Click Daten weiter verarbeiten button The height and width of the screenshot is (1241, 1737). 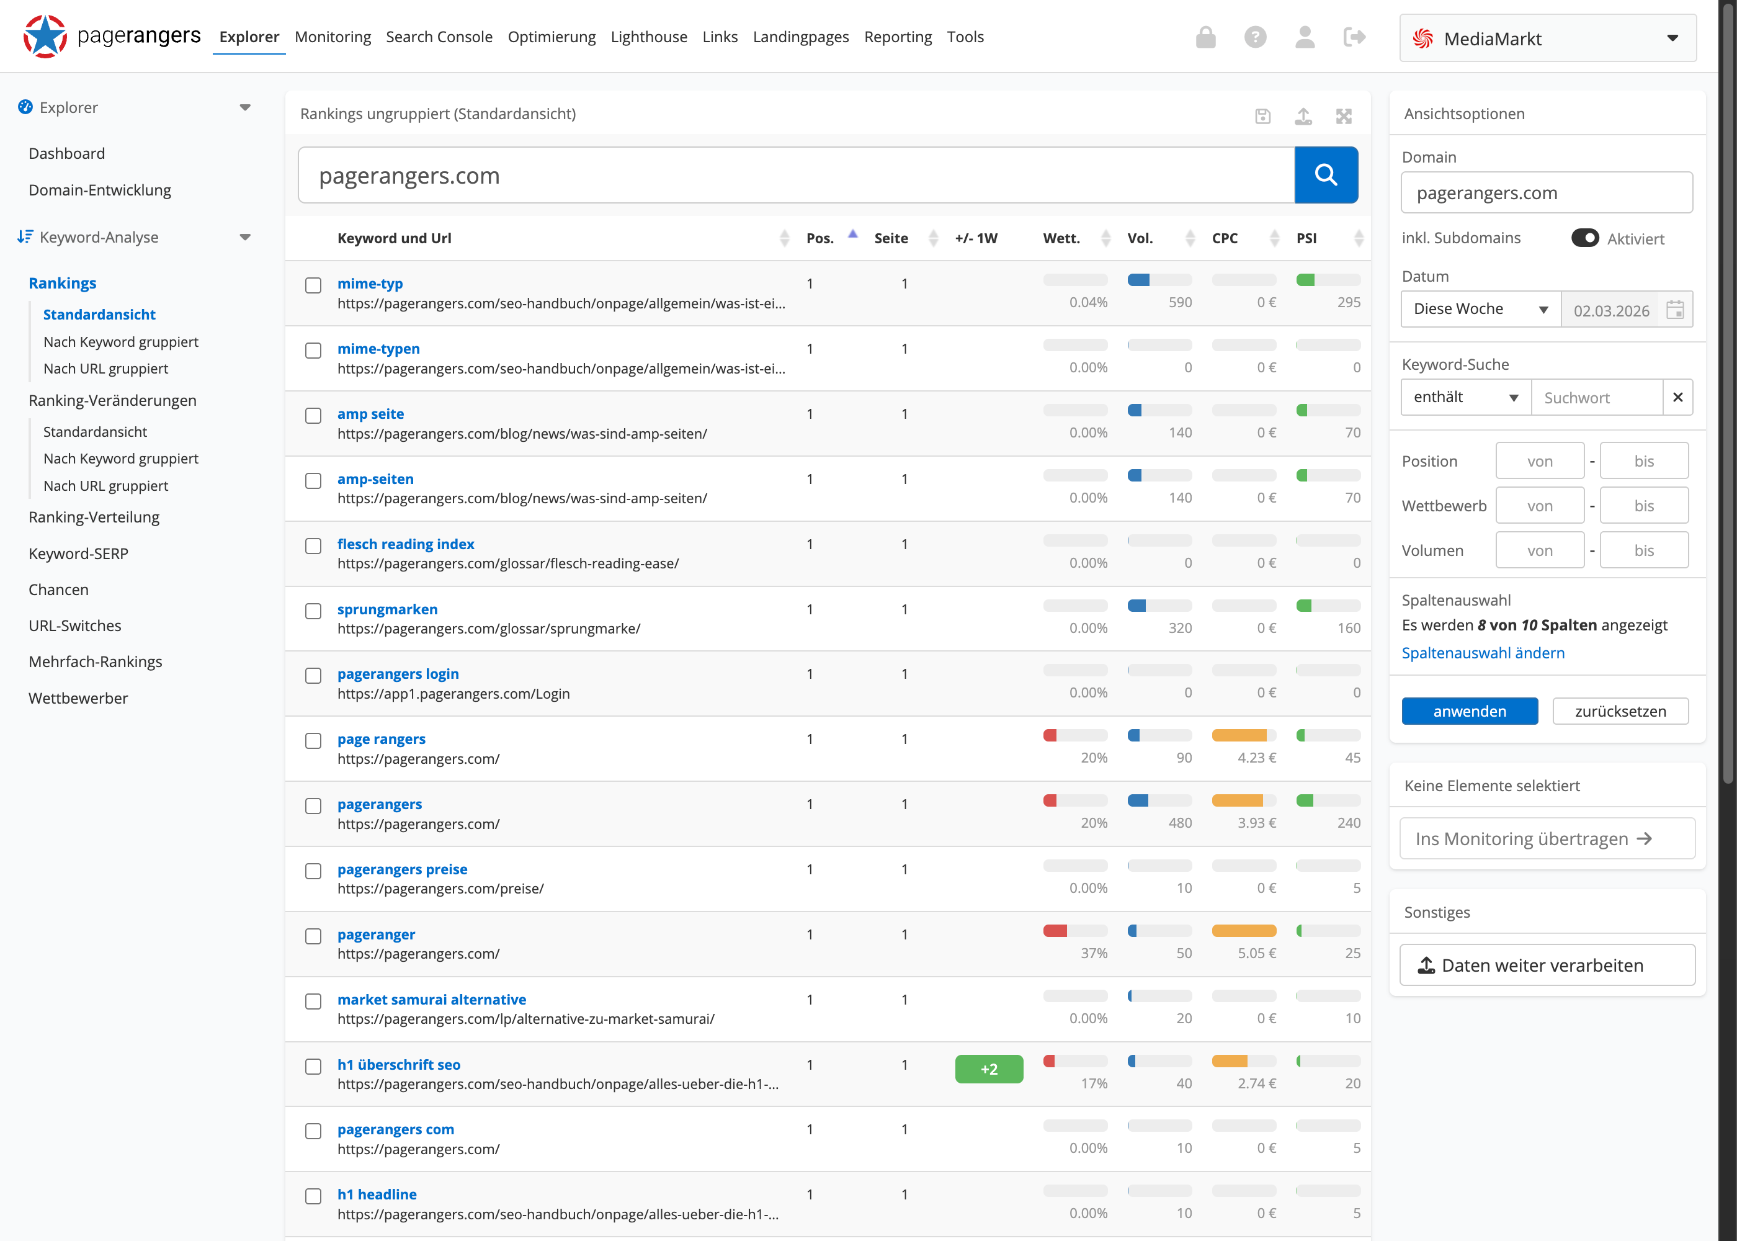[x=1547, y=965]
